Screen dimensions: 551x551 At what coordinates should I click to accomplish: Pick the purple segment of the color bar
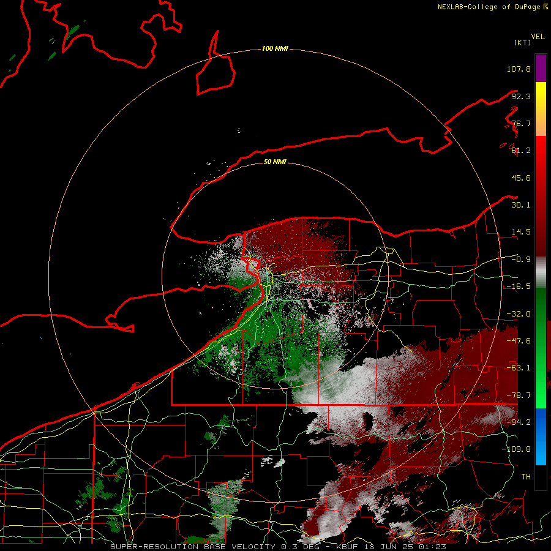pyautogui.click(x=541, y=68)
